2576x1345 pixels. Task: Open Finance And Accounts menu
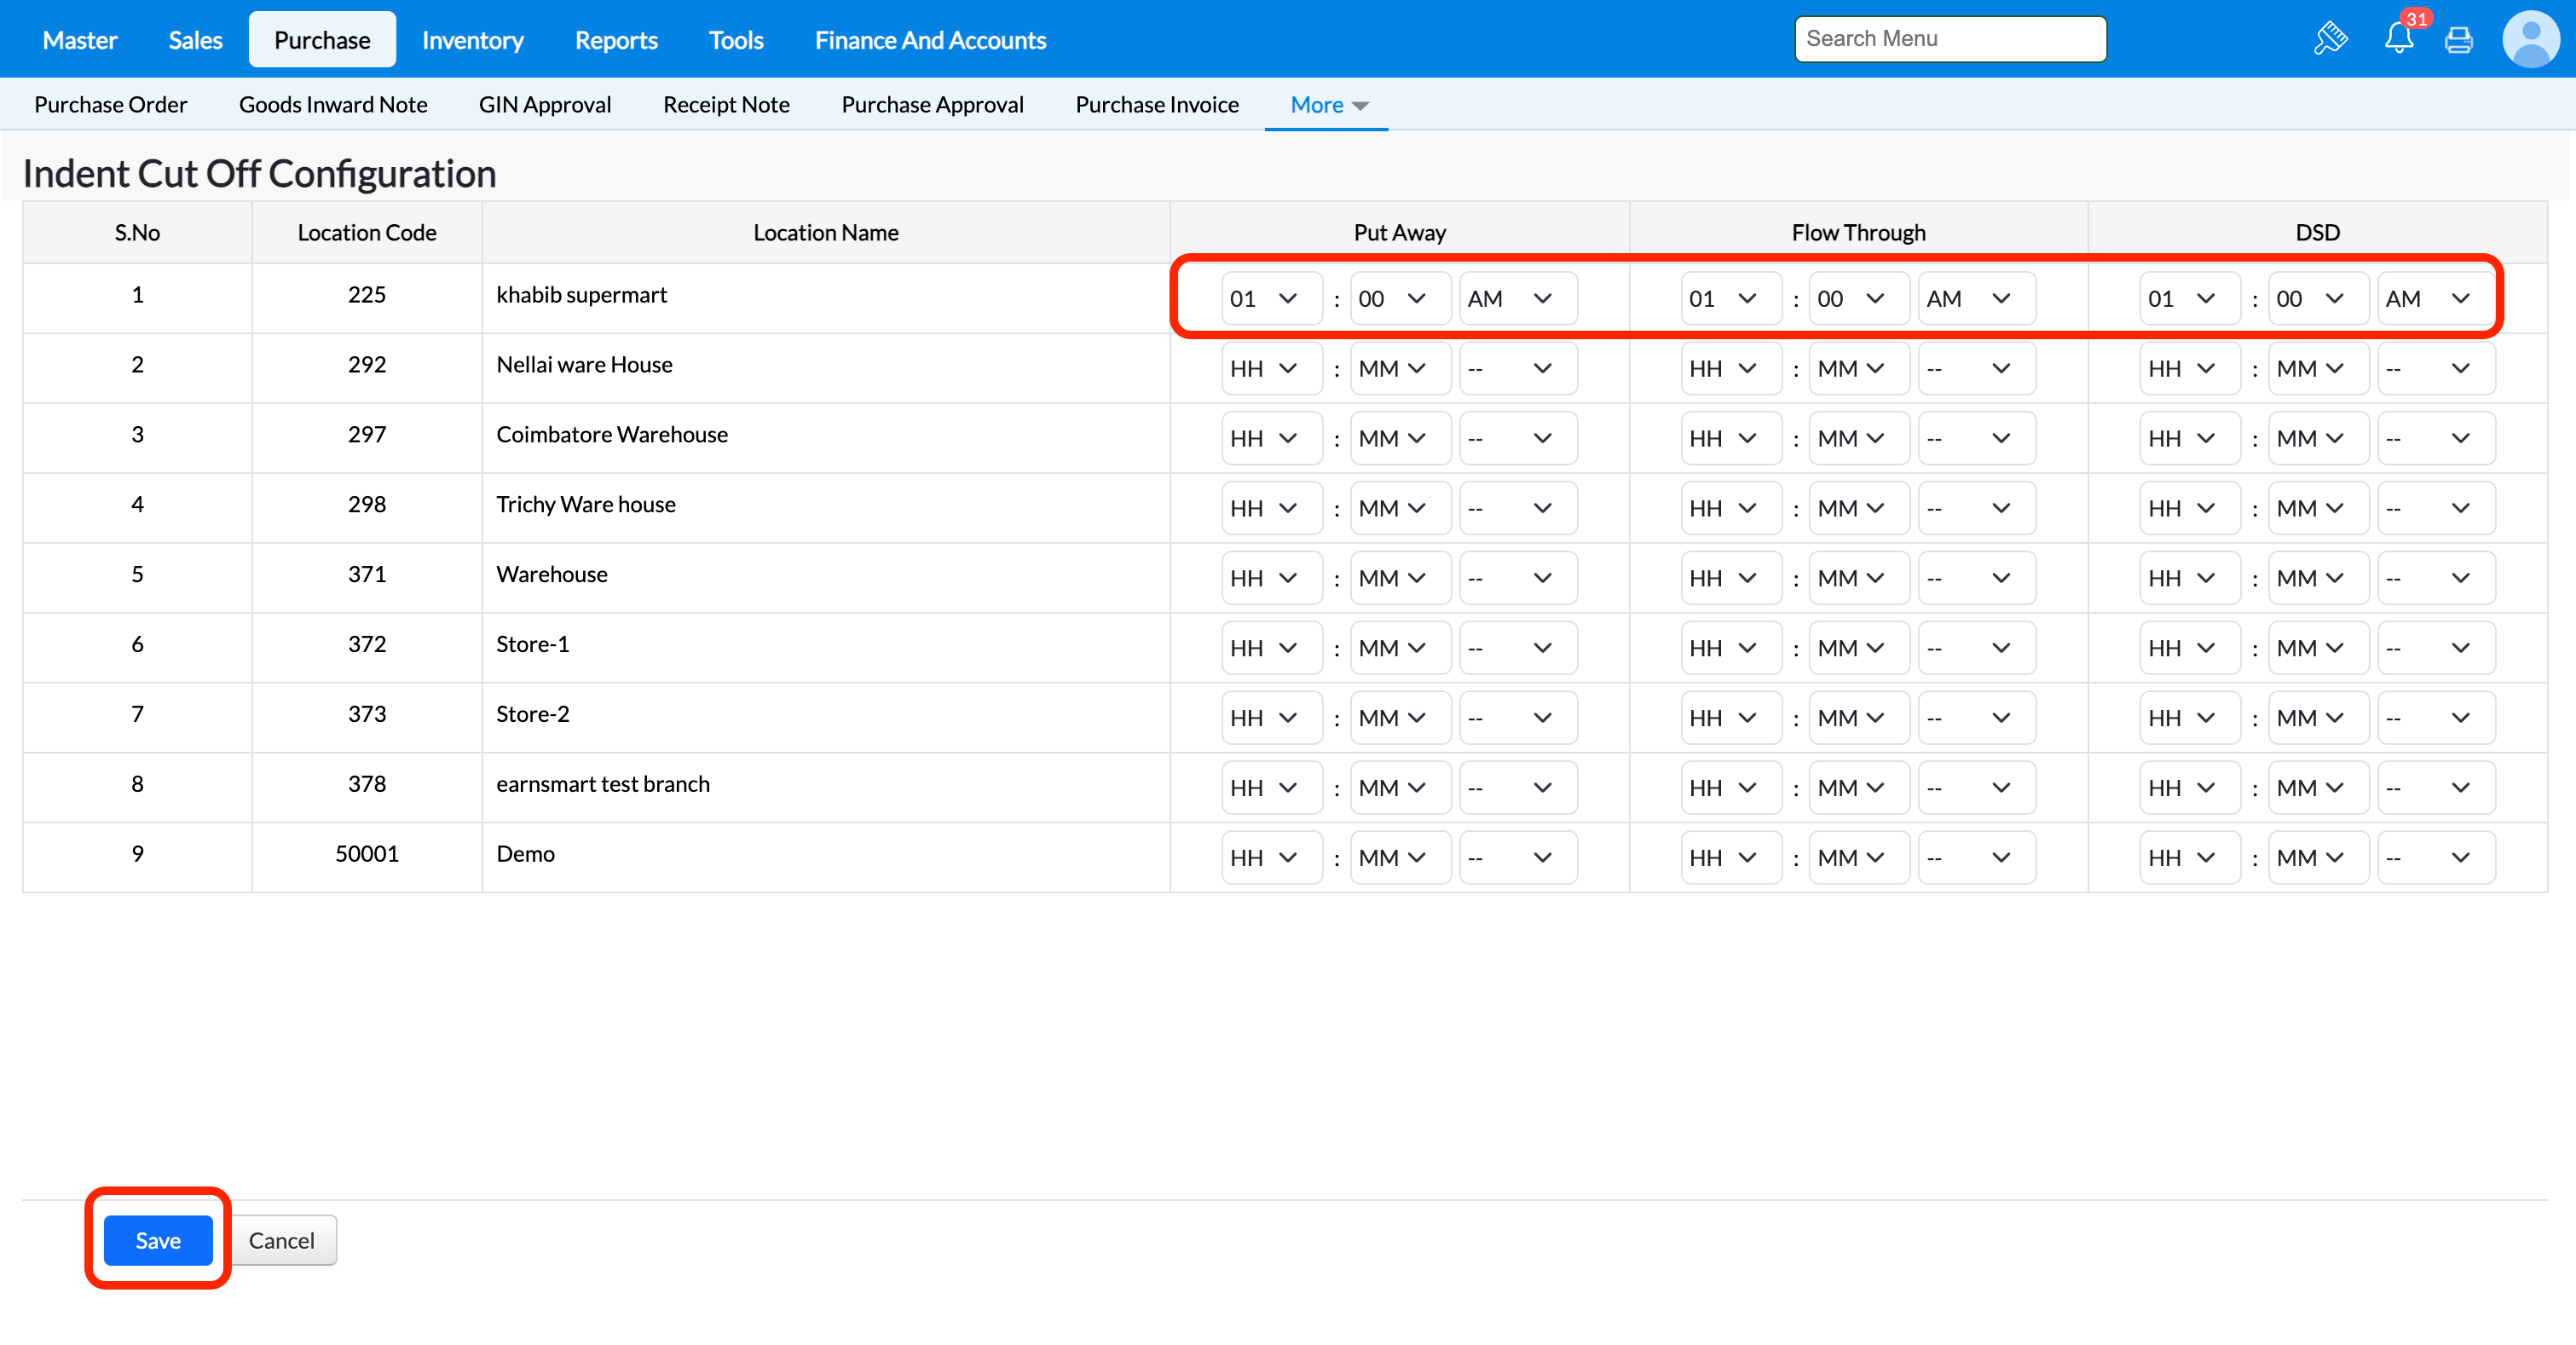pyautogui.click(x=929, y=40)
